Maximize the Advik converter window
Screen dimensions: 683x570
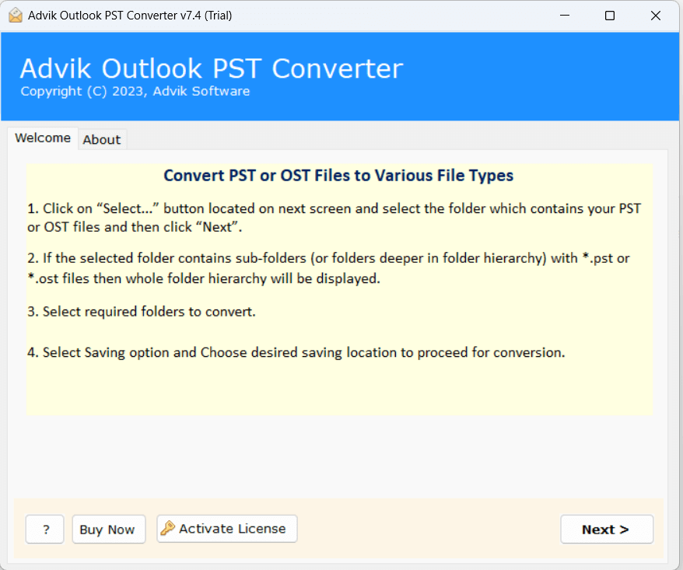(610, 16)
